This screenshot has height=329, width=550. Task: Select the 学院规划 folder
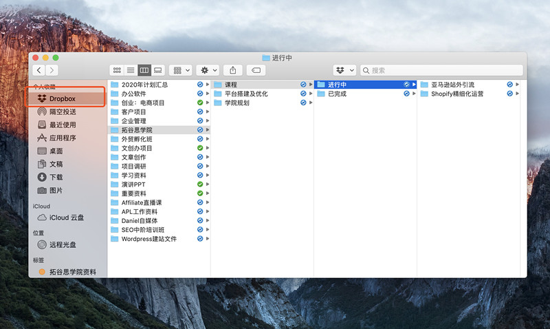point(263,103)
